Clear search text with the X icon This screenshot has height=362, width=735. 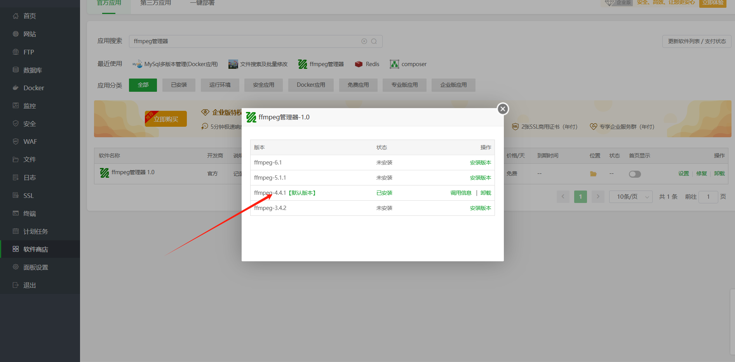[364, 41]
